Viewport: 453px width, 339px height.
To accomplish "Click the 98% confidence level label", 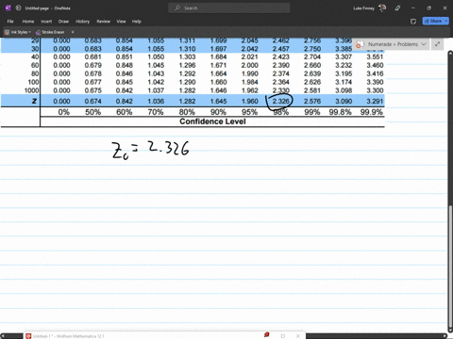I will pos(280,112).
